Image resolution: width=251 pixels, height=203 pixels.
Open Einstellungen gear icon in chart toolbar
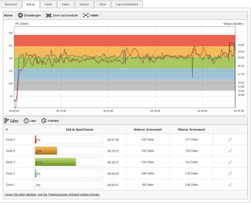(20, 15)
